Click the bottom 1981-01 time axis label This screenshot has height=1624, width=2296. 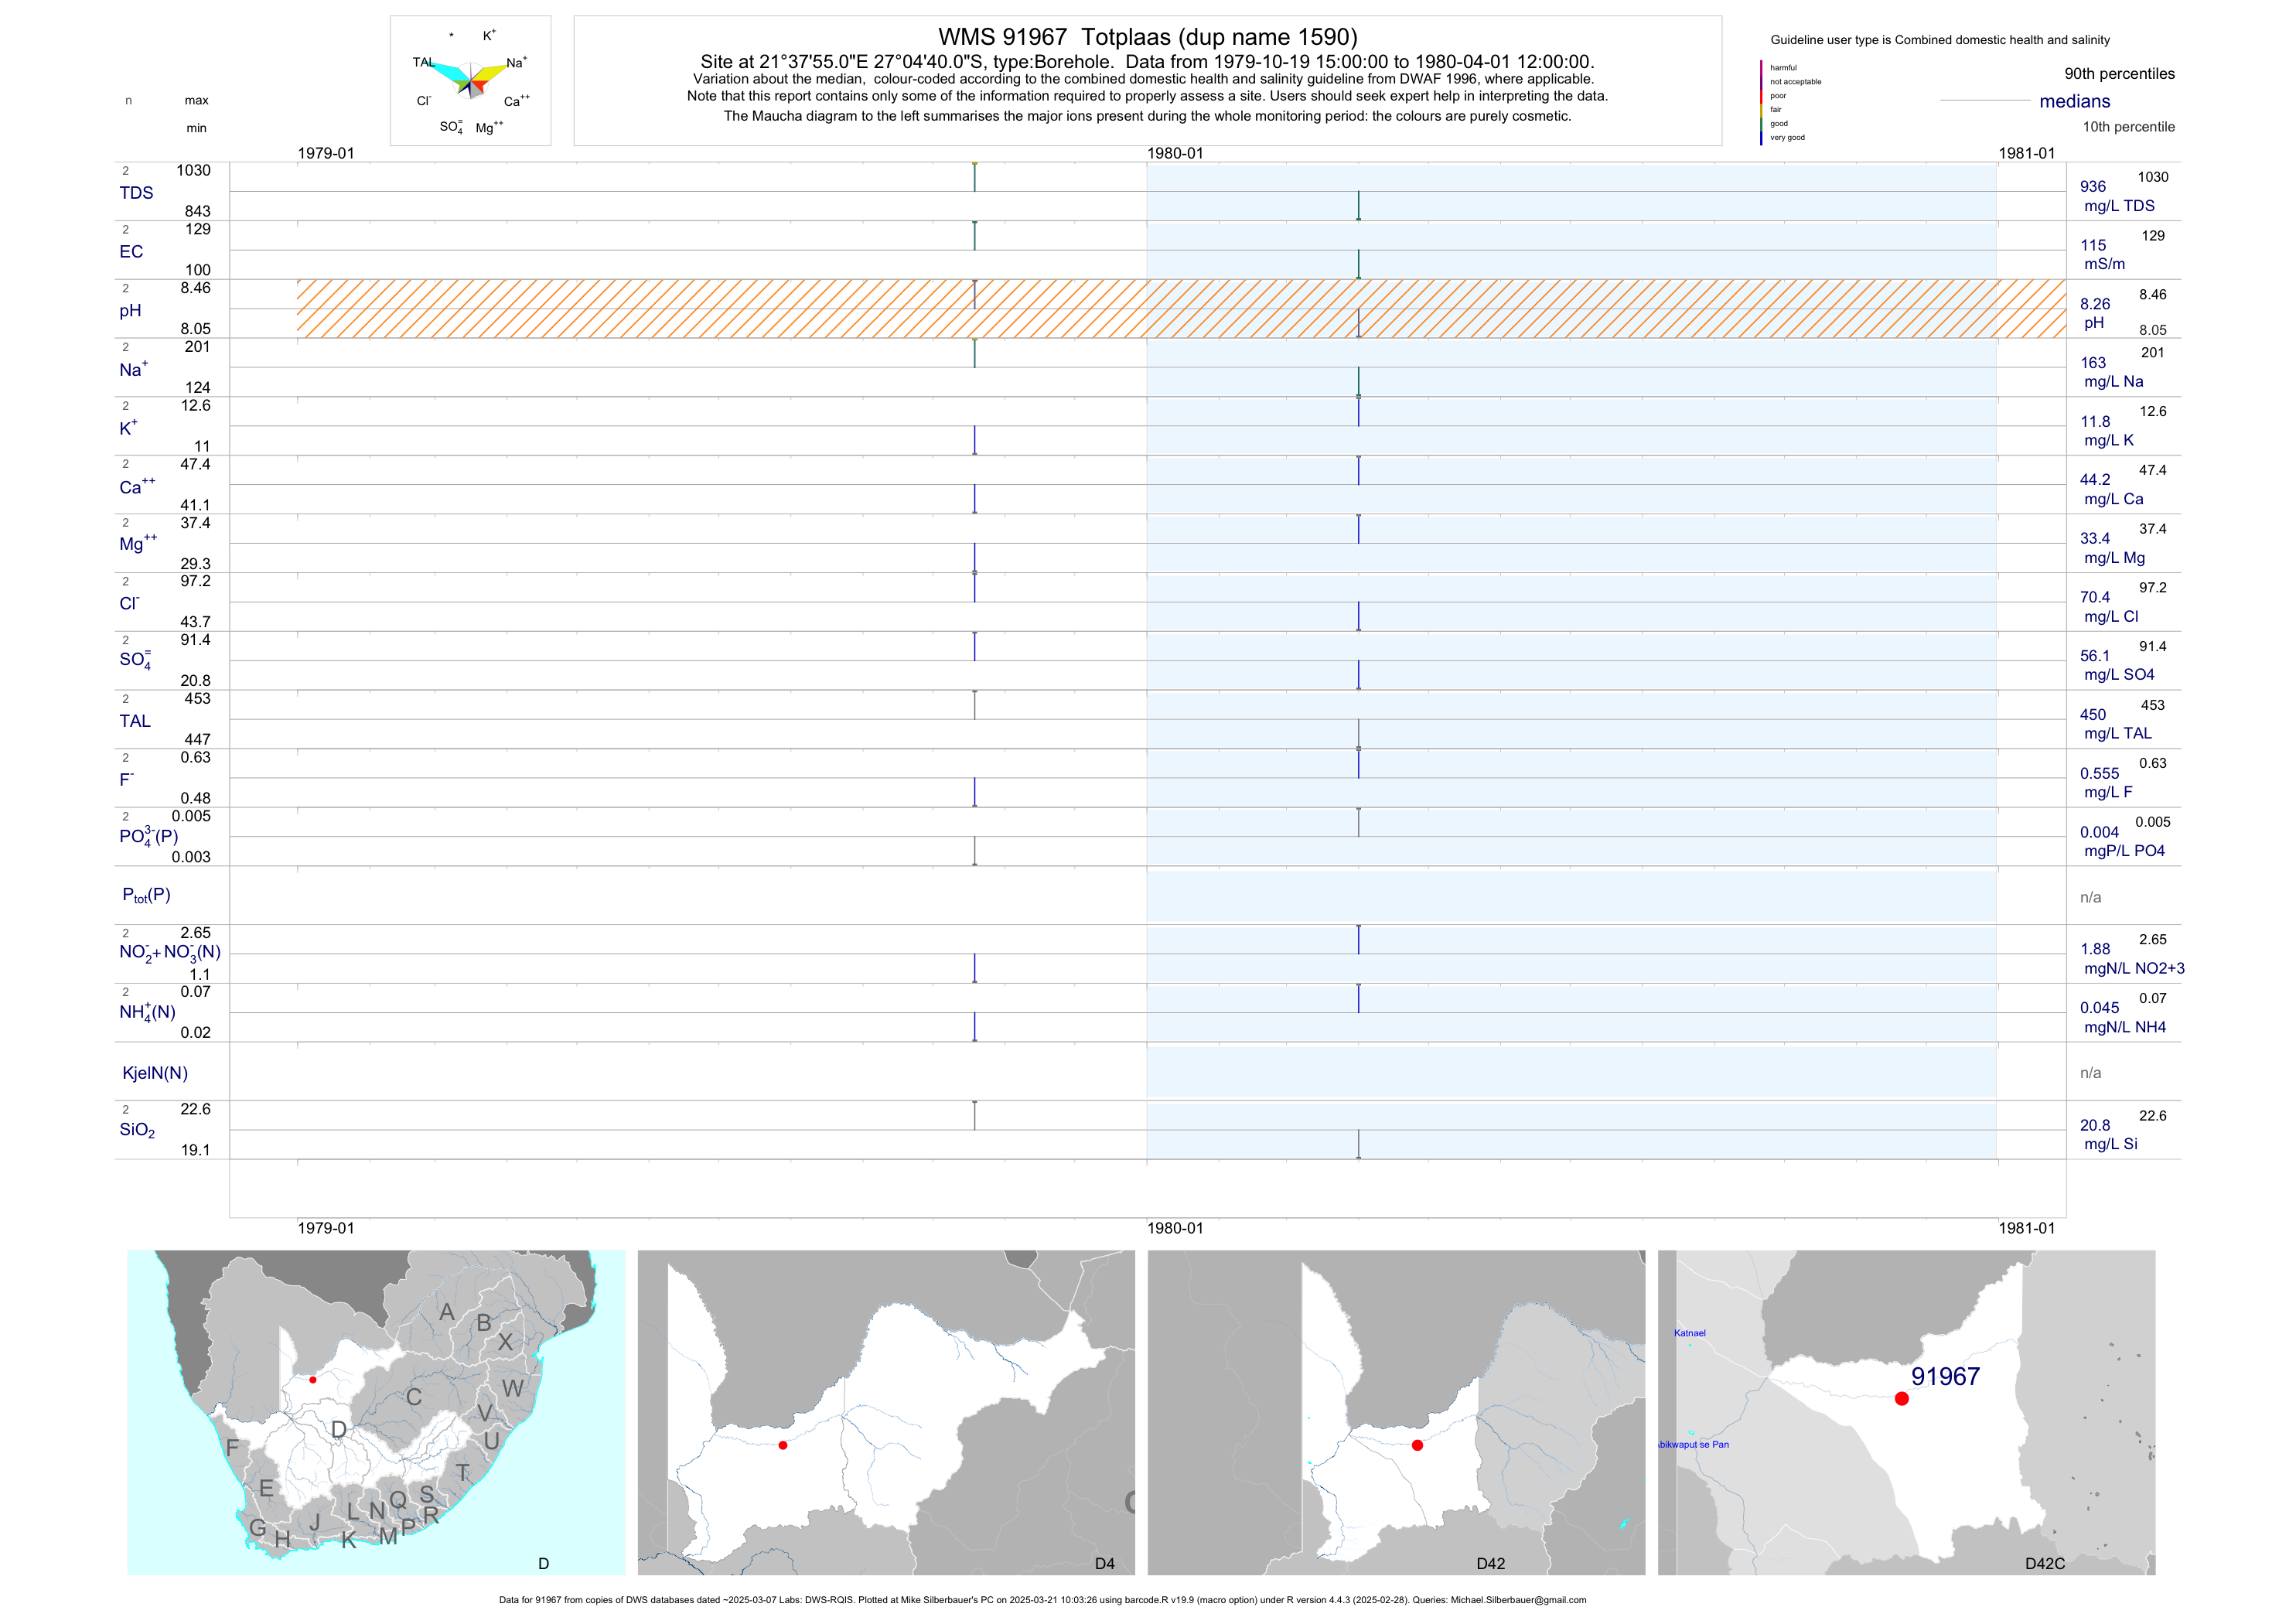[x=2026, y=1228]
